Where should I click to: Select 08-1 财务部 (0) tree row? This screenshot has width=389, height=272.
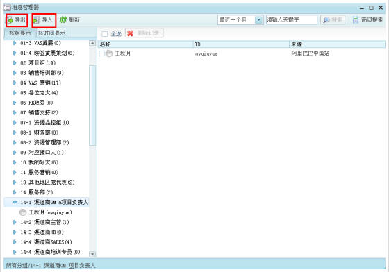(39, 133)
